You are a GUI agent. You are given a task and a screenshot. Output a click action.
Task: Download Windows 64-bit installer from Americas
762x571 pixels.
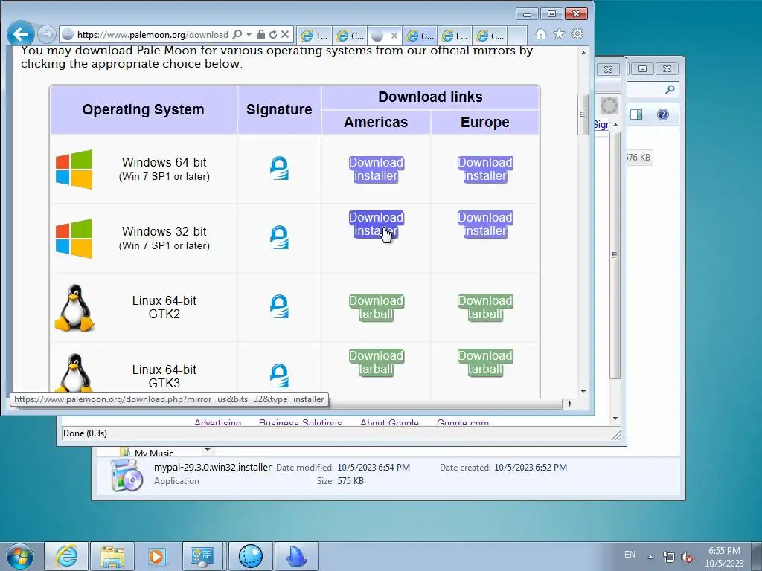376,169
